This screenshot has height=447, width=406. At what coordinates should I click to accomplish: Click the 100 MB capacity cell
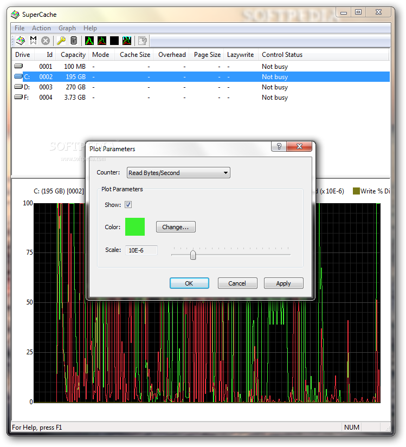[75, 67]
